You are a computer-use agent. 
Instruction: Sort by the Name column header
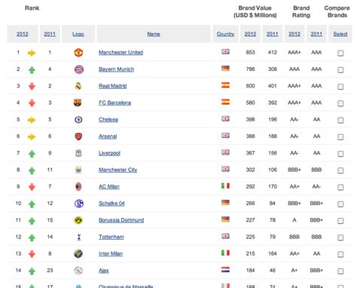154,34
